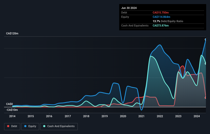
Task: Click the Equity row label in tooltip
Action: click(x=125, y=17)
